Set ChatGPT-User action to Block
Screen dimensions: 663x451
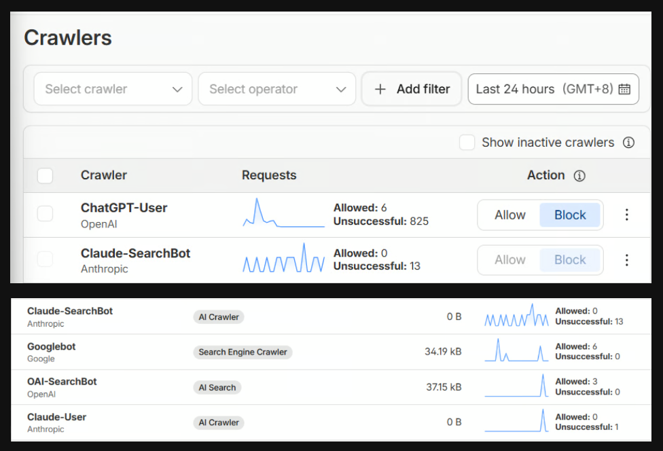pos(570,215)
